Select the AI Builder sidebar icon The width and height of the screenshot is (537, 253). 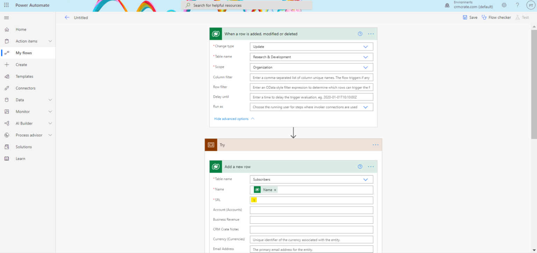[x=7, y=123]
